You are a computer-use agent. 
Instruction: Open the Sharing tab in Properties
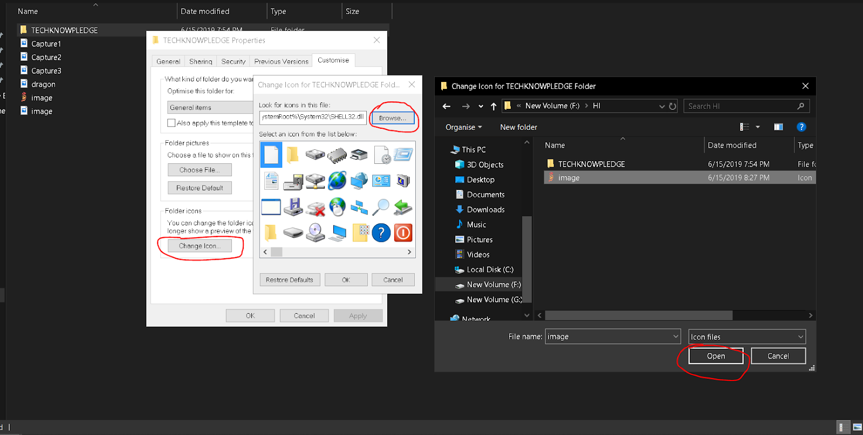(x=201, y=61)
